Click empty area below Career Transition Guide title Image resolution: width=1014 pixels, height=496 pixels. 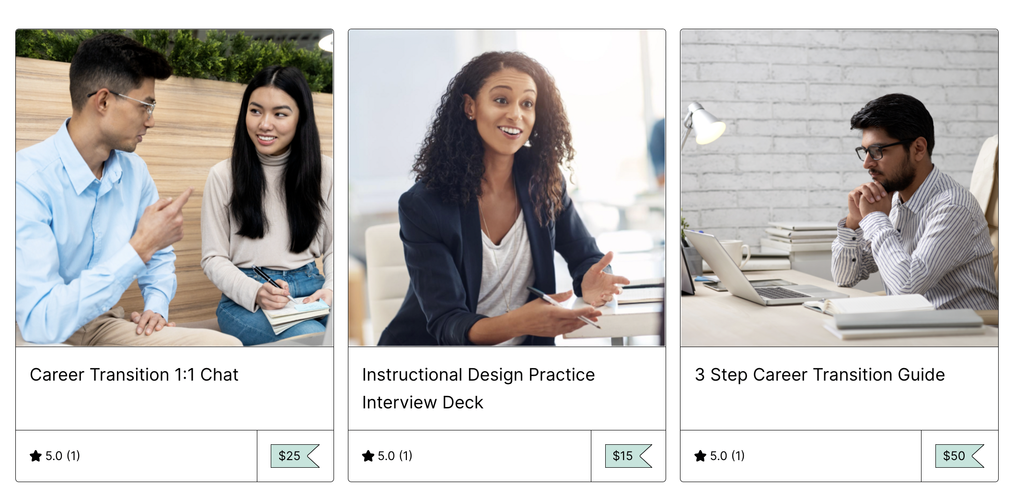click(x=839, y=408)
